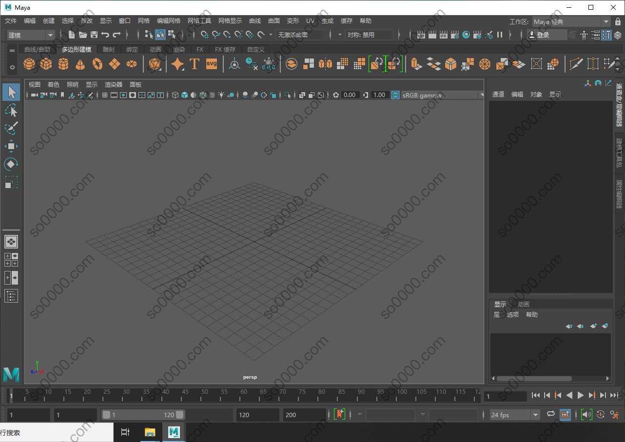Click the range slider bar showing 120

pos(143,415)
